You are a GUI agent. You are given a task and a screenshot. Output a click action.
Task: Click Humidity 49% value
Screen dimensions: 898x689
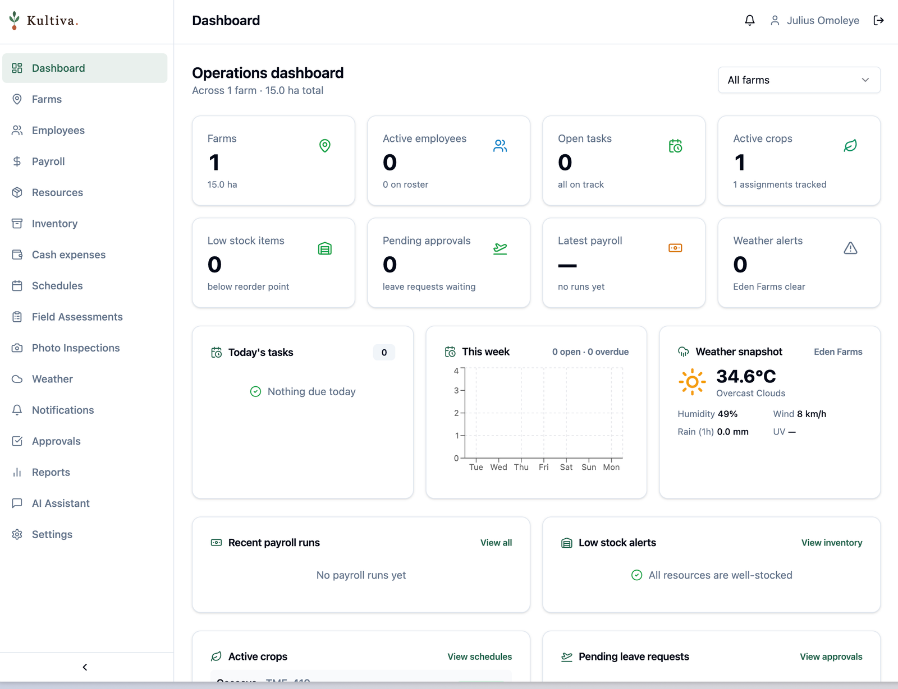(727, 414)
